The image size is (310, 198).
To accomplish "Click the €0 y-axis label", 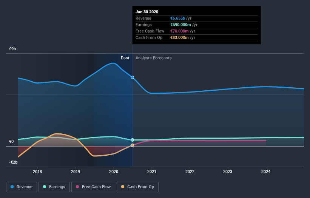I will [11, 141].
